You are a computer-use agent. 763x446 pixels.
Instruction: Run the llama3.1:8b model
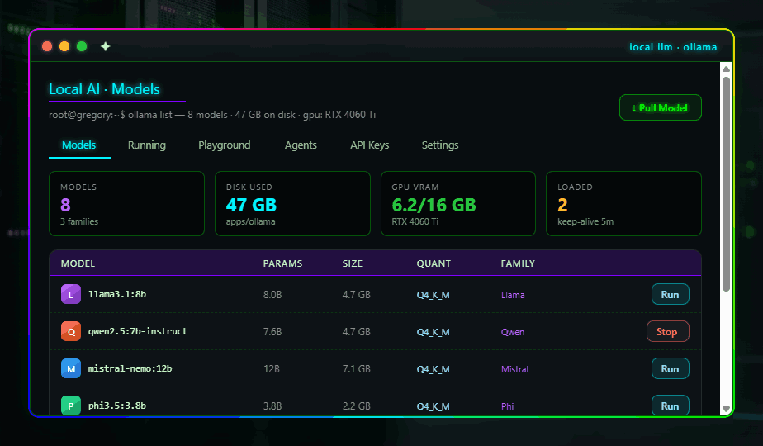670,294
